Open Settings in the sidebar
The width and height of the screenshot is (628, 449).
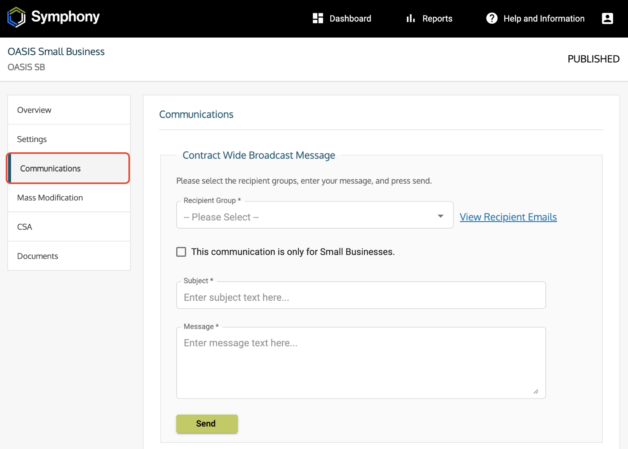(69, 139)
